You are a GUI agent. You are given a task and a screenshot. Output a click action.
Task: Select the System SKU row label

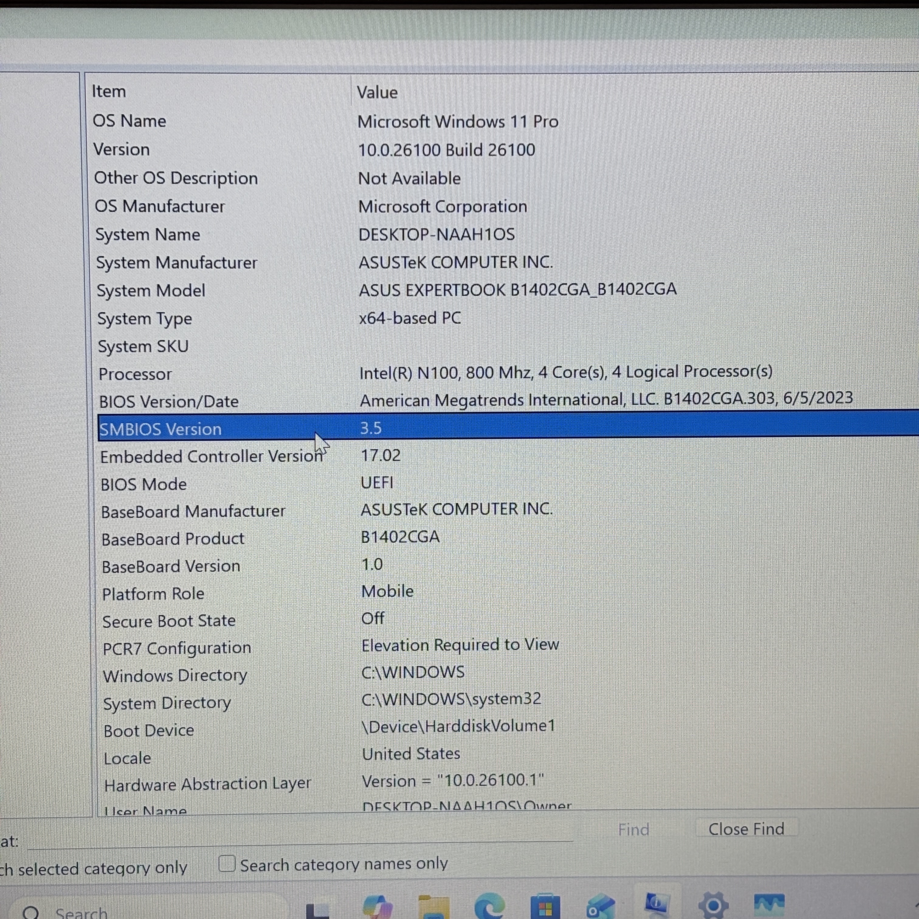(143, 346)
